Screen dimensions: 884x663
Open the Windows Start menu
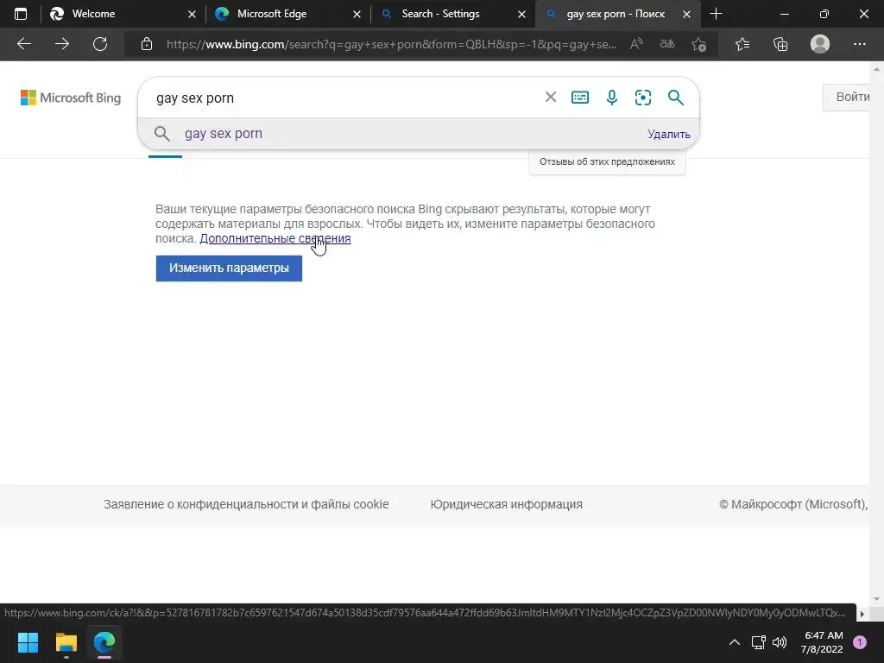[28, 642]
